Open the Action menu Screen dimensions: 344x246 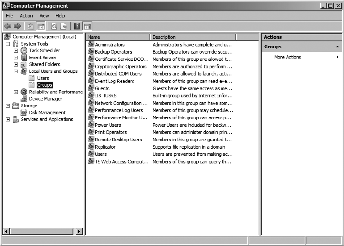(26, 16)
